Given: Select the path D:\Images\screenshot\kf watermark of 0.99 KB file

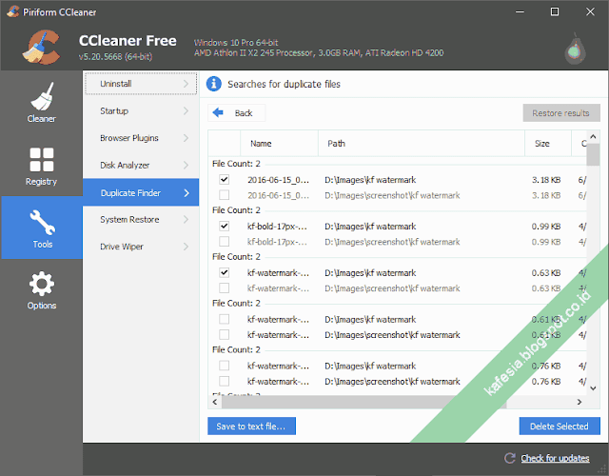Looking at the screenshot, I should point(392,242).
